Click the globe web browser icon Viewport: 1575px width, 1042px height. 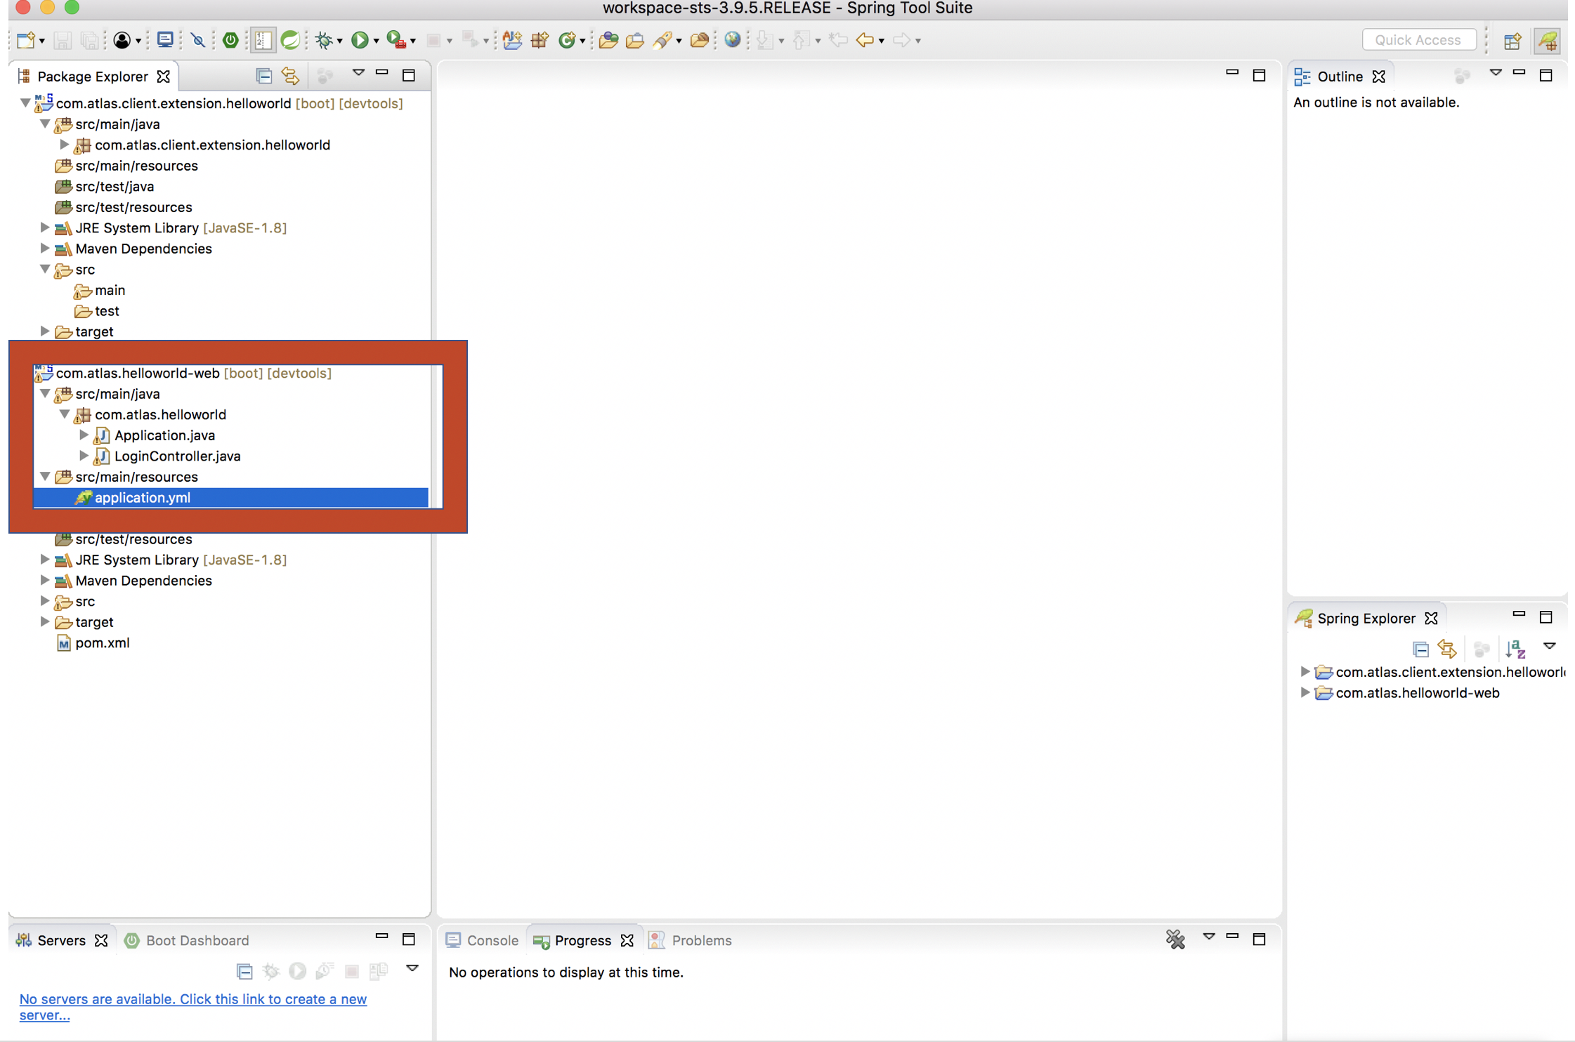tap(732, 40)
